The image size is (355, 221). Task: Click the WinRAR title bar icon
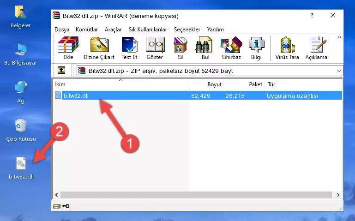[56, 16]
